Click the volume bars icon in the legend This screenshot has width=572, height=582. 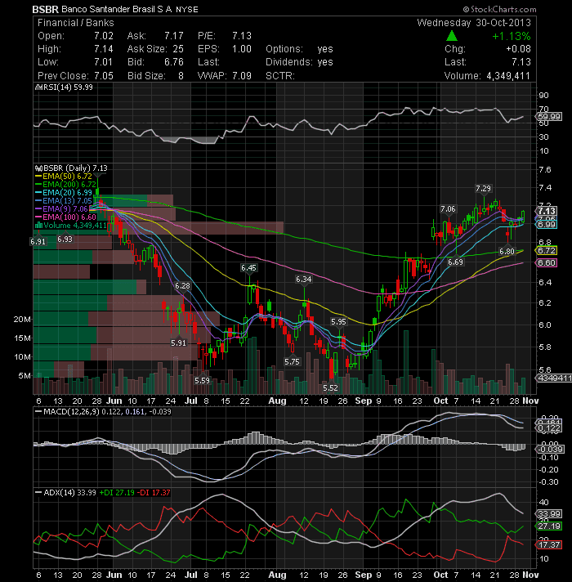point(38,225)
